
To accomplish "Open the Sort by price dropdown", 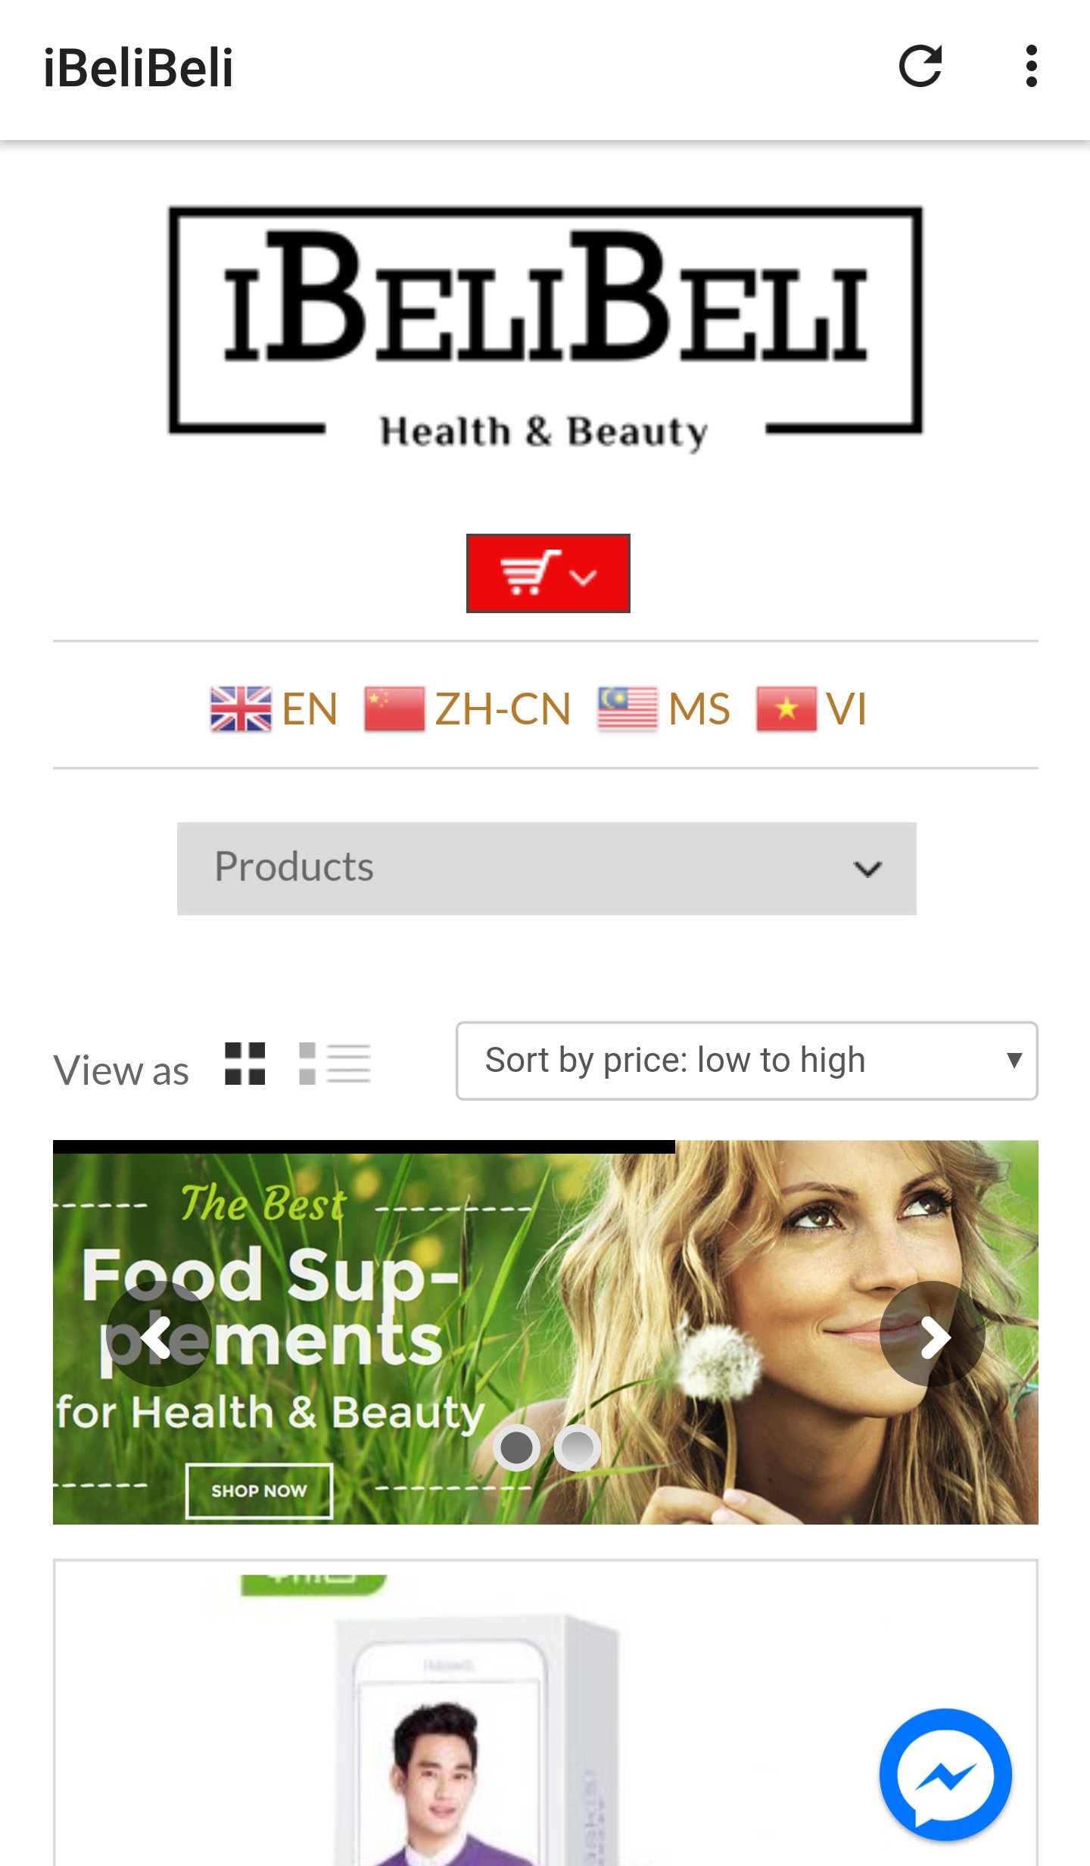I will [x=746, y=1061].
